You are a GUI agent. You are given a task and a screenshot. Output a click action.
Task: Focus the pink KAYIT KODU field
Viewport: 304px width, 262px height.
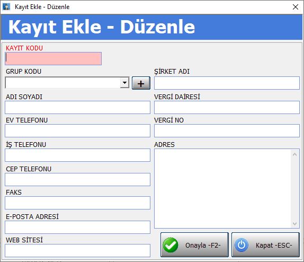coord(53,58)
